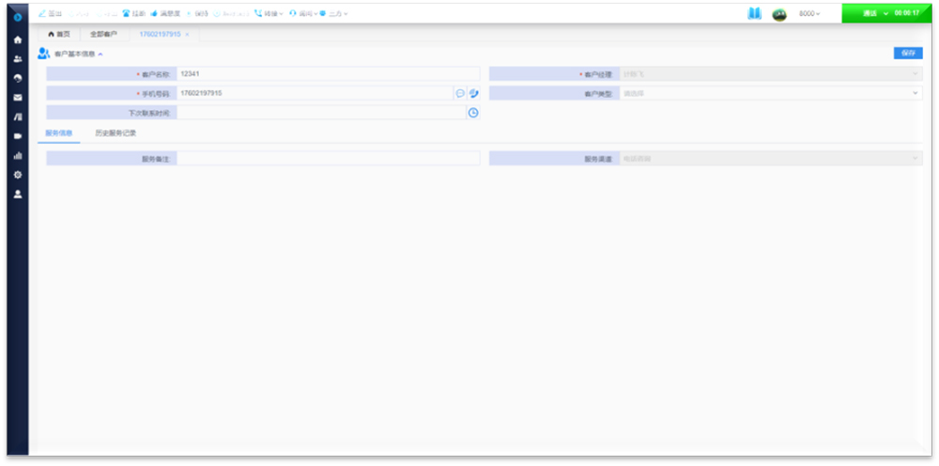
Task: Open the green 通话 call status dropdown
Action: tap(887, 13)
